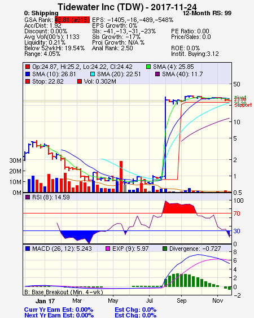Viewport: 254px width, 318px height.
Task: Click the green SMA (4) legend swatch
Action: coord(148,67)
